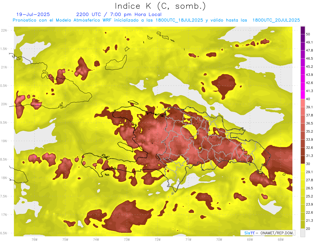The height and width of the screenshot is (243, 315).
Task: Click the colorbar label "31.3"
Action: pos(309,156)
